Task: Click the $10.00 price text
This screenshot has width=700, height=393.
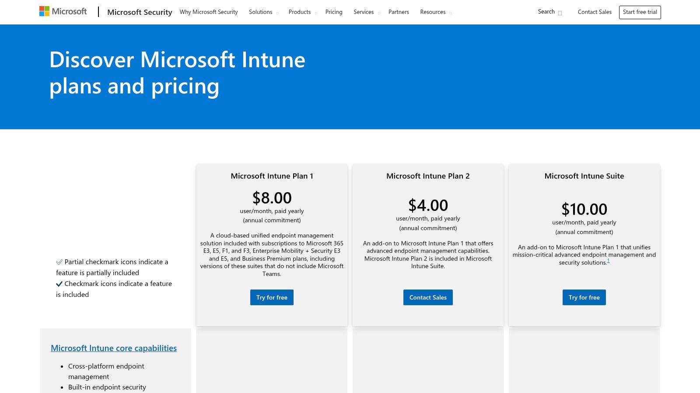Action: pyautogui.click(x=584, y=209)
